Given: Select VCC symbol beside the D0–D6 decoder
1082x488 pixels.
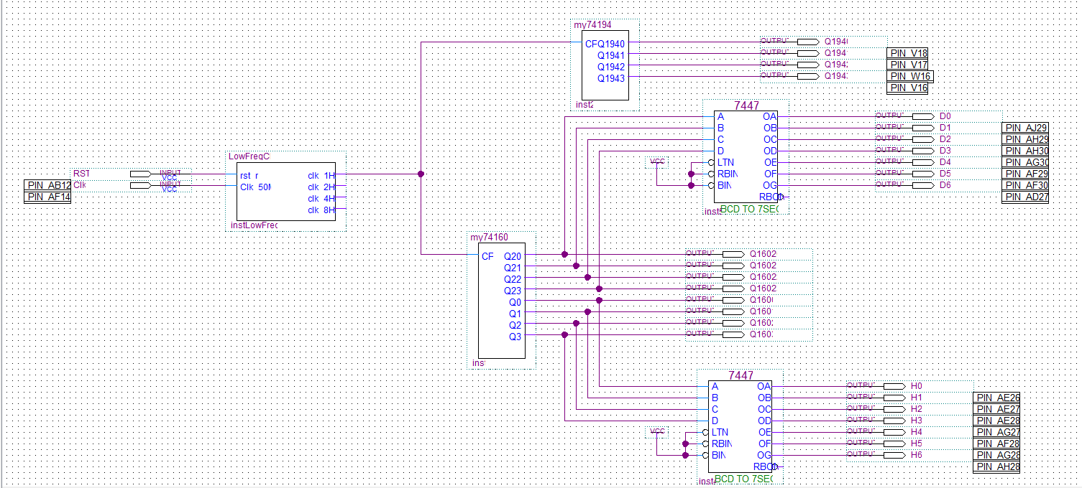Looking at the screenshot, I should [657, 161].
